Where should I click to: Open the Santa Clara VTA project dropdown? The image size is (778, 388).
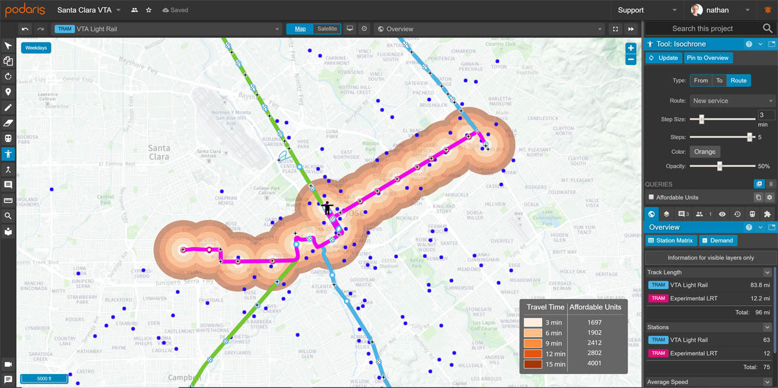coord(119,10)
